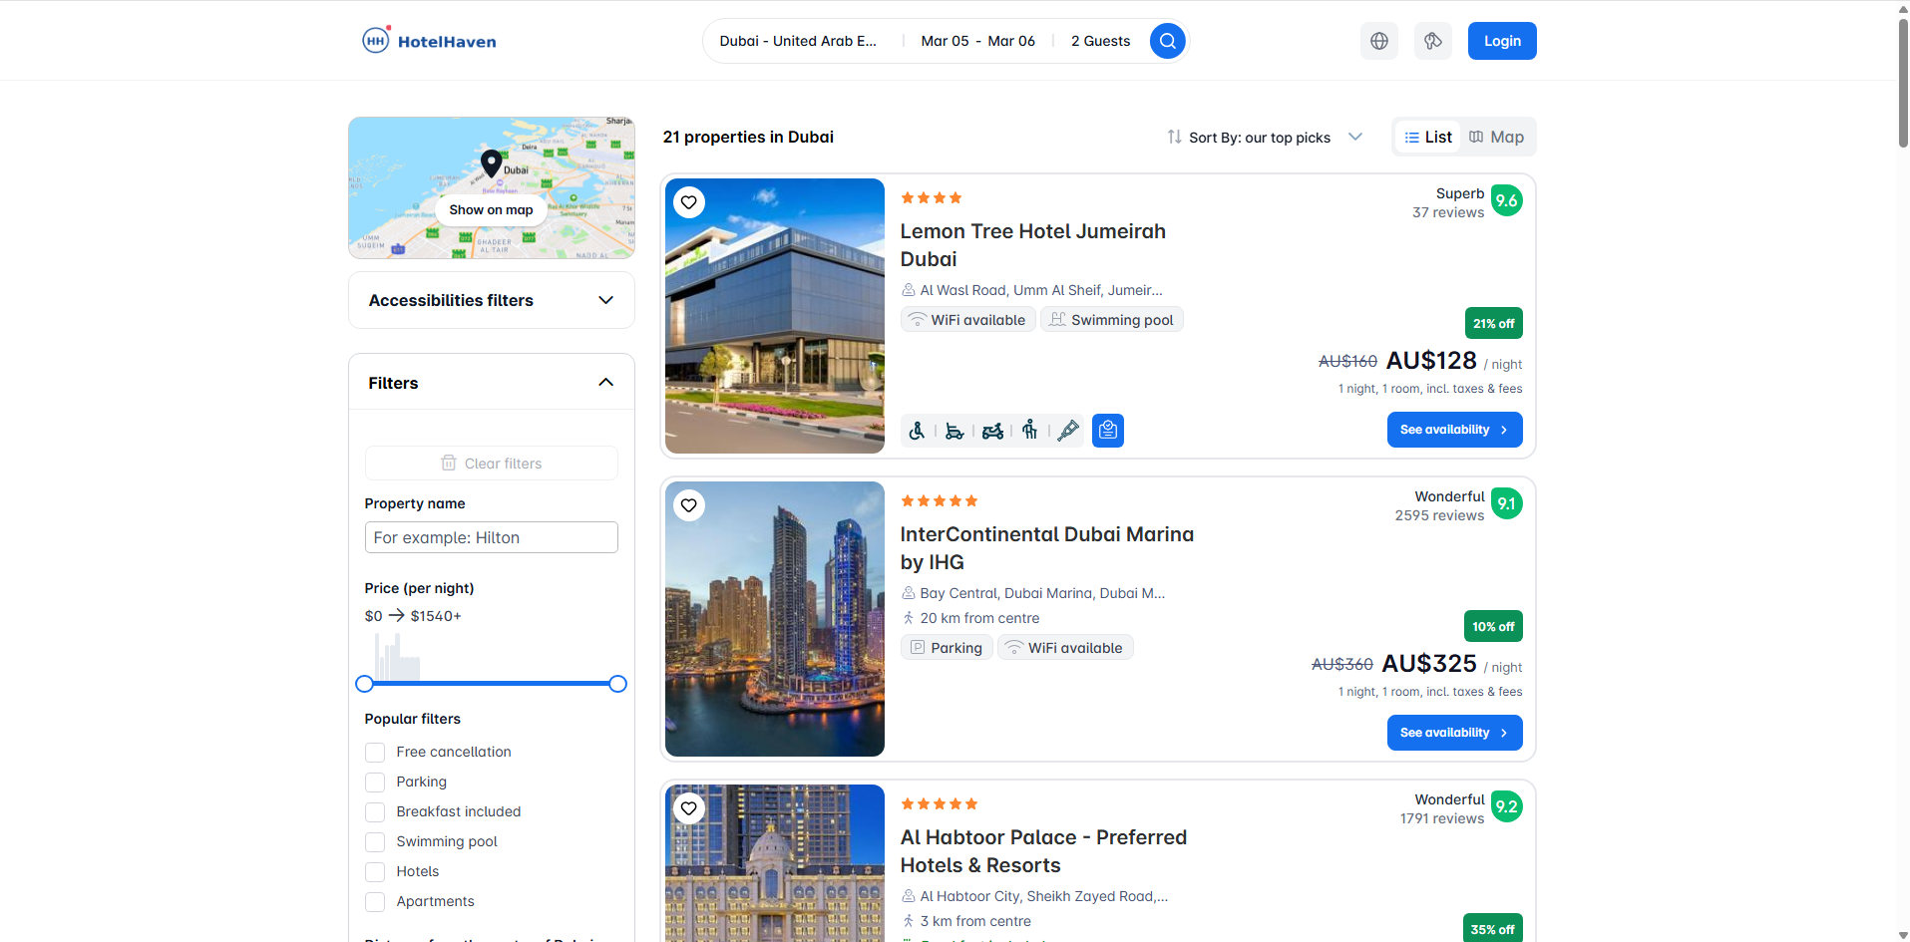Favorite the Lemon Tree Hotel via heart icon
This screenshot has width=1910, height=942.
point(688,202)
